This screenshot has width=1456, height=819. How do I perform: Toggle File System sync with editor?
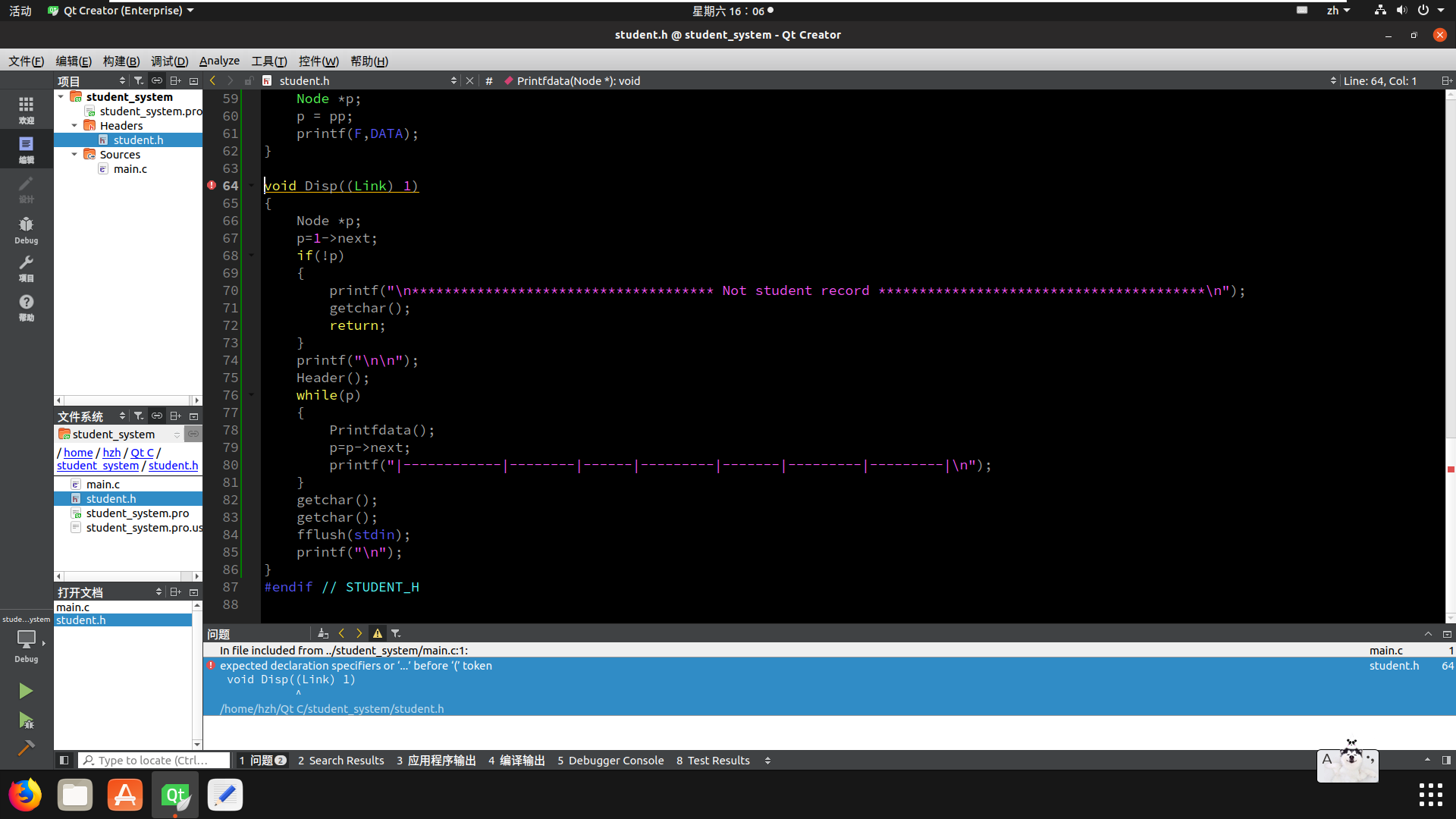157,416
